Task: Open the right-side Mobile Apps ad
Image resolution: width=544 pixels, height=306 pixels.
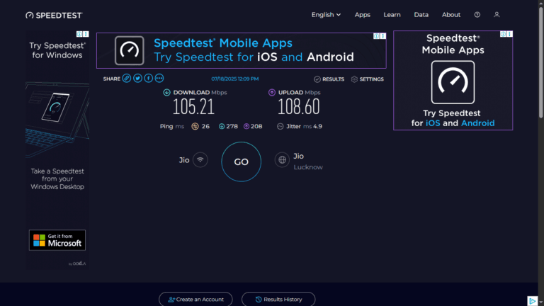Action: (453, 81)
